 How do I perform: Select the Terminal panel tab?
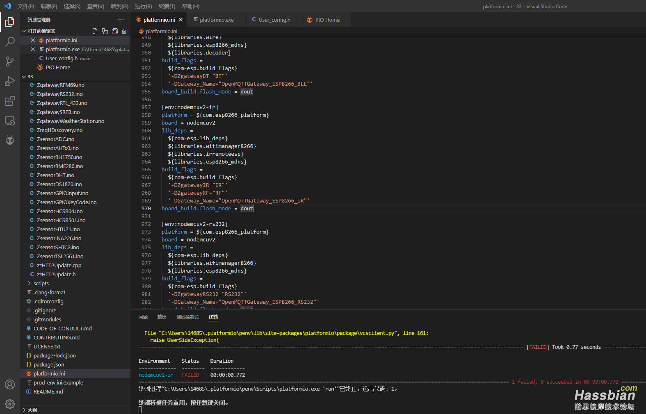213,317
